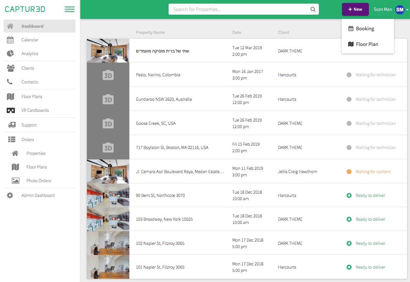Click the orange status dot for Waiting for content
This screenshot has height=282, width=410.
(349, 171)
